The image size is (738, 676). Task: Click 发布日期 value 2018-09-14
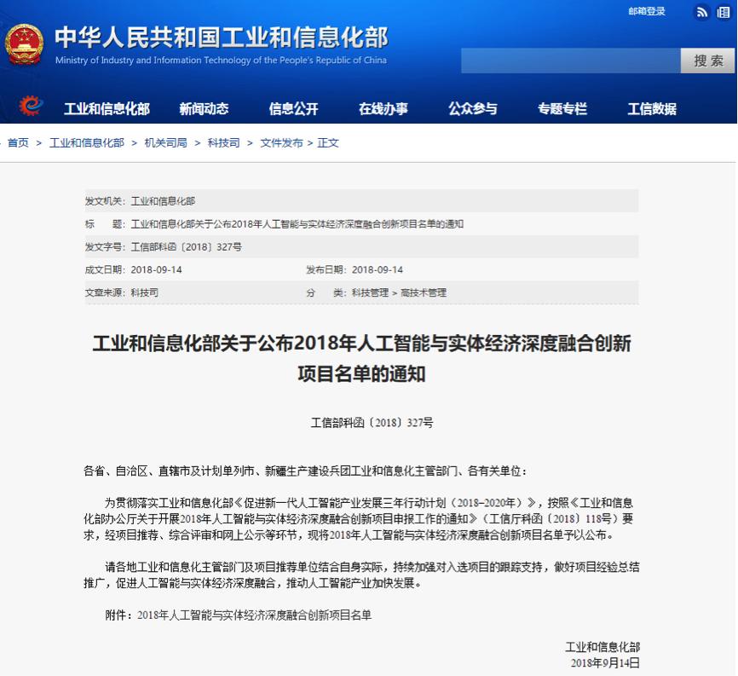coord(378,269)
